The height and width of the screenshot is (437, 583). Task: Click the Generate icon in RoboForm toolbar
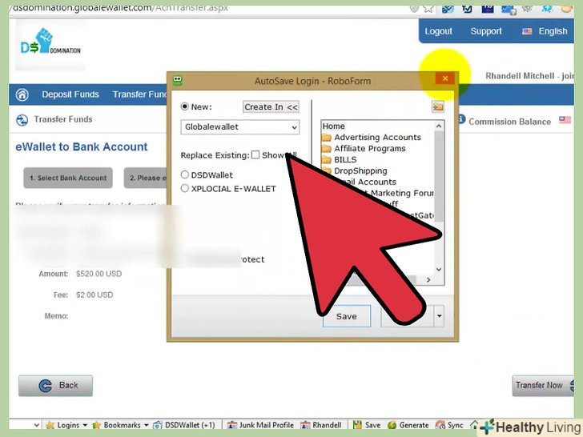[392, 425]
